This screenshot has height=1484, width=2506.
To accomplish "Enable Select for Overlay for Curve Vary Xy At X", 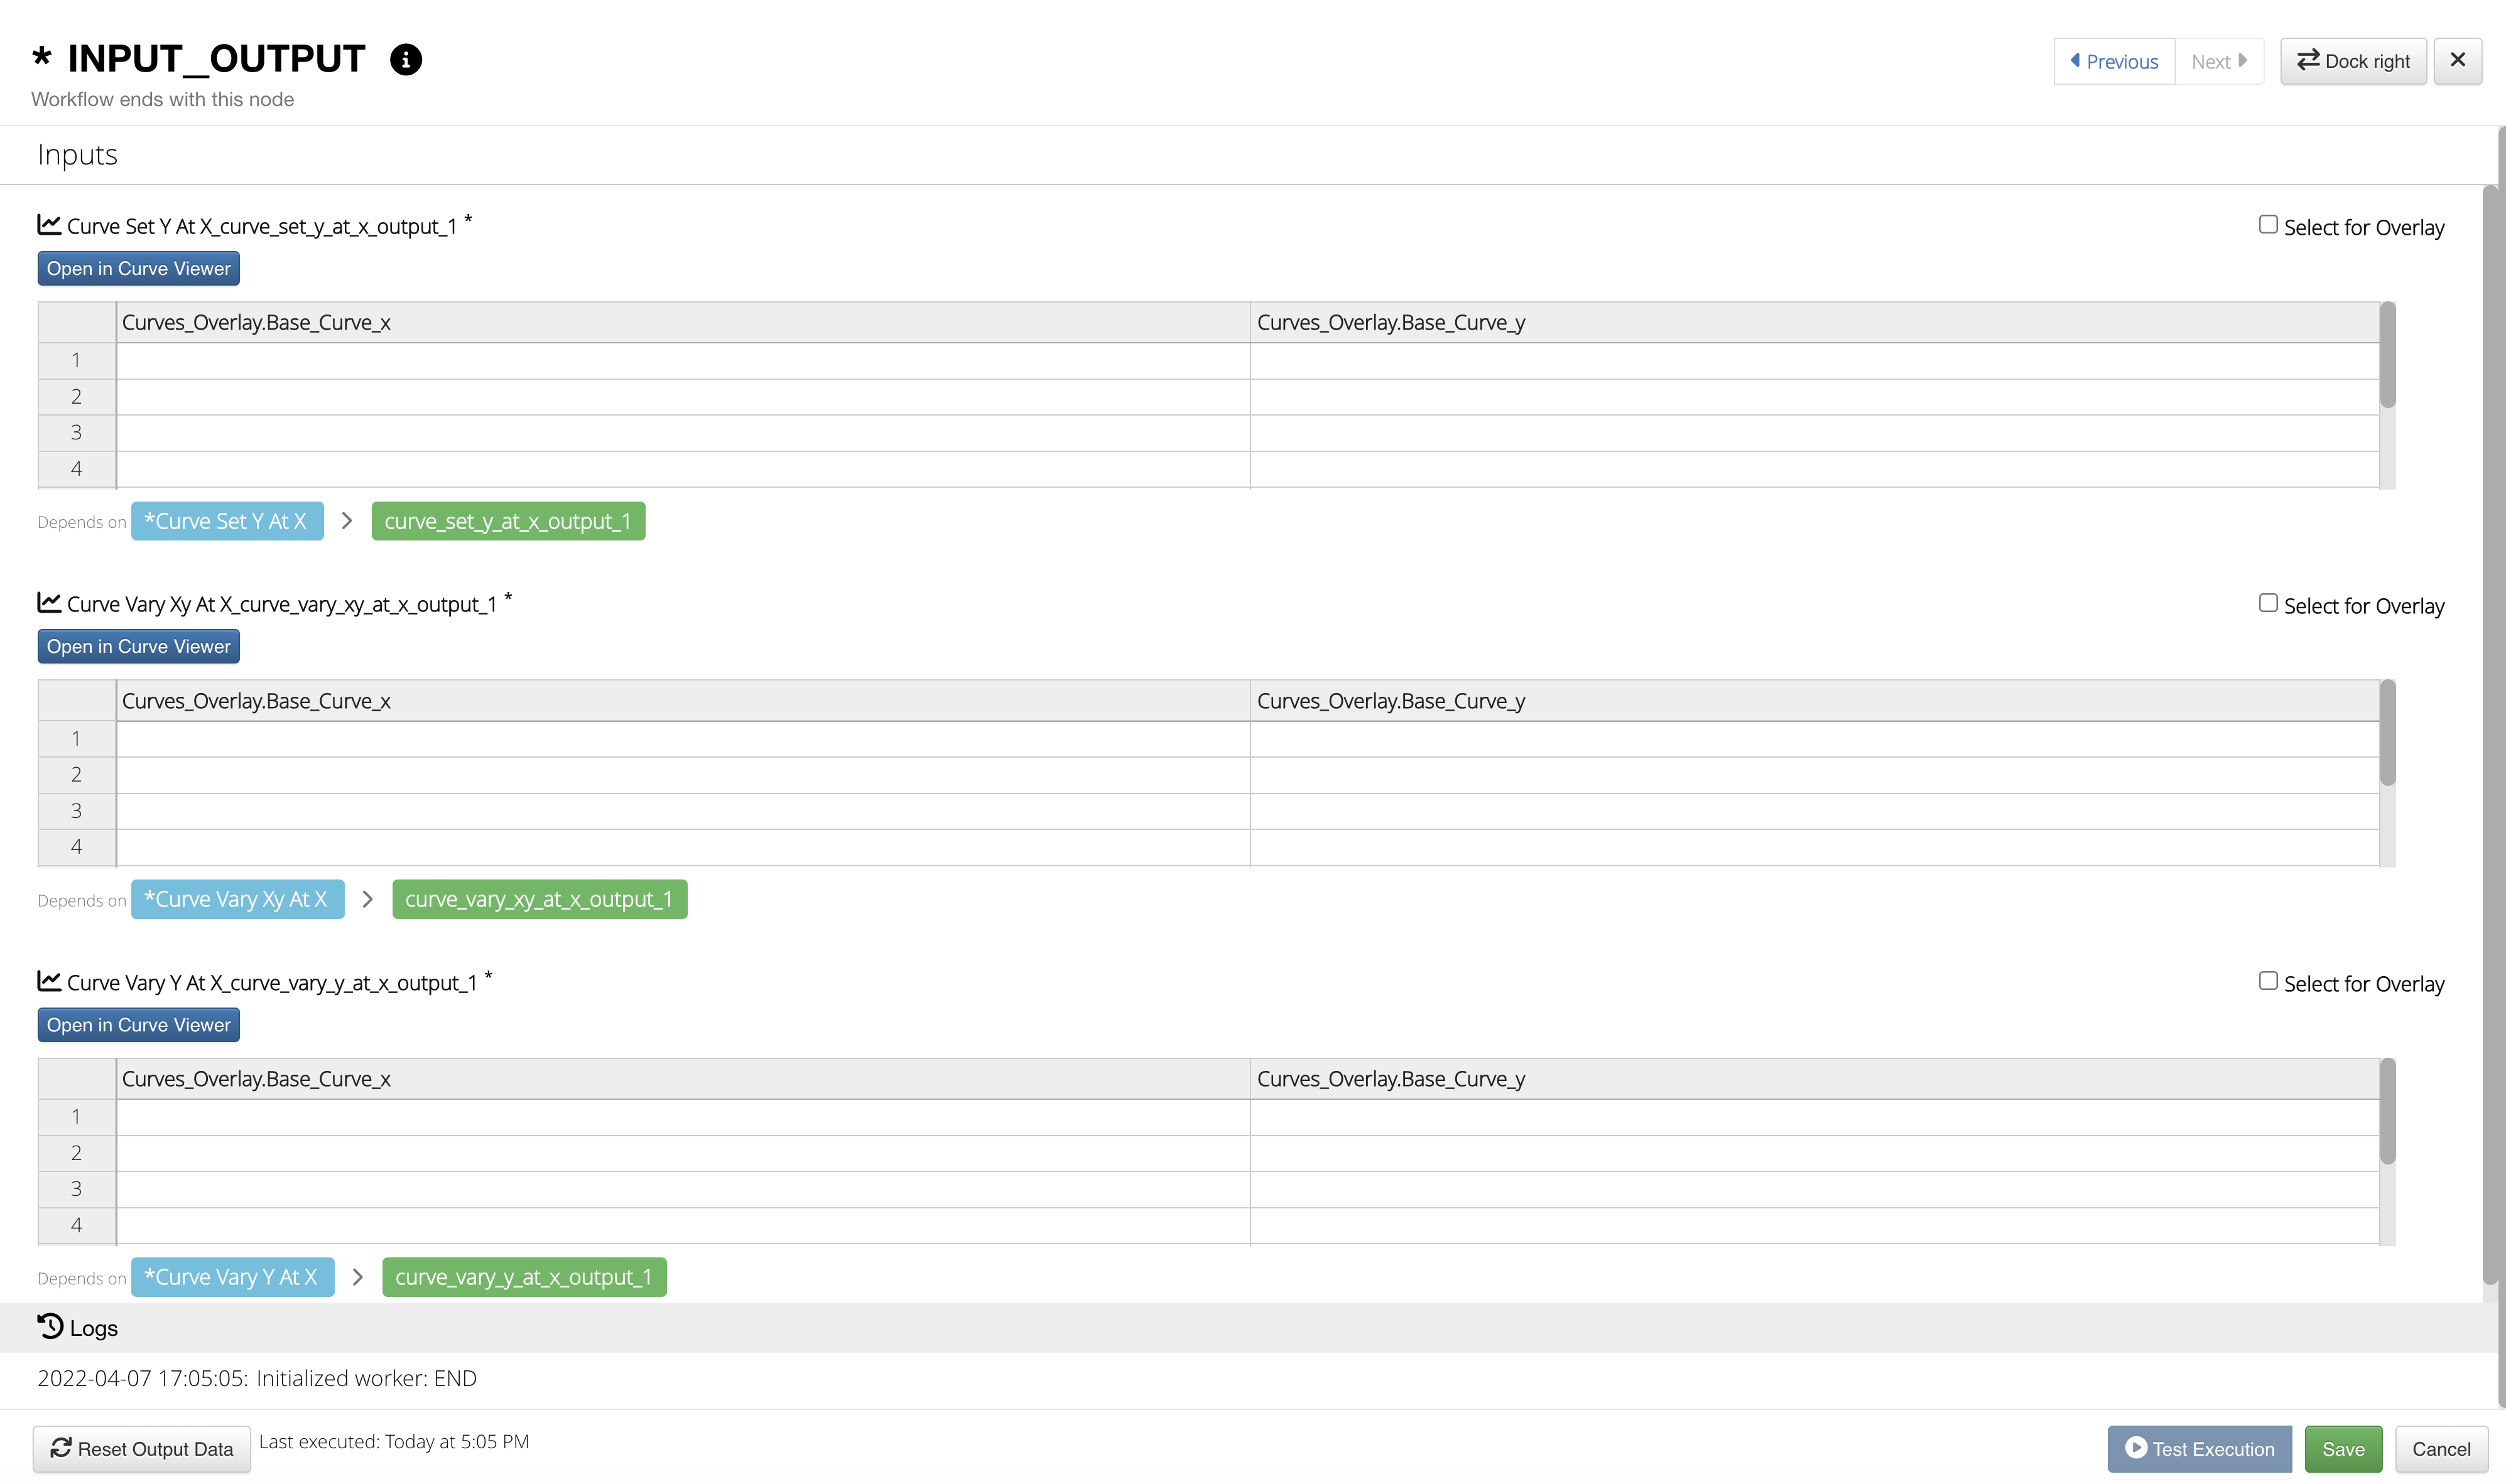I will point(2268,603).
